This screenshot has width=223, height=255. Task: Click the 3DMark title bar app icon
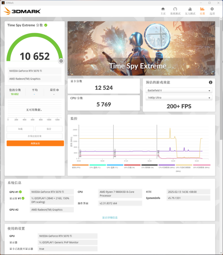pos(3,3)
